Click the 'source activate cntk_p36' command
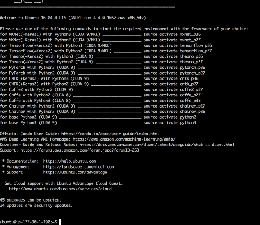The image size is (260, 225). [171, 78]
